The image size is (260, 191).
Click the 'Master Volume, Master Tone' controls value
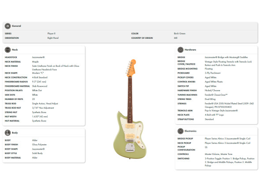pyautogui.click(x=219, y=154)
